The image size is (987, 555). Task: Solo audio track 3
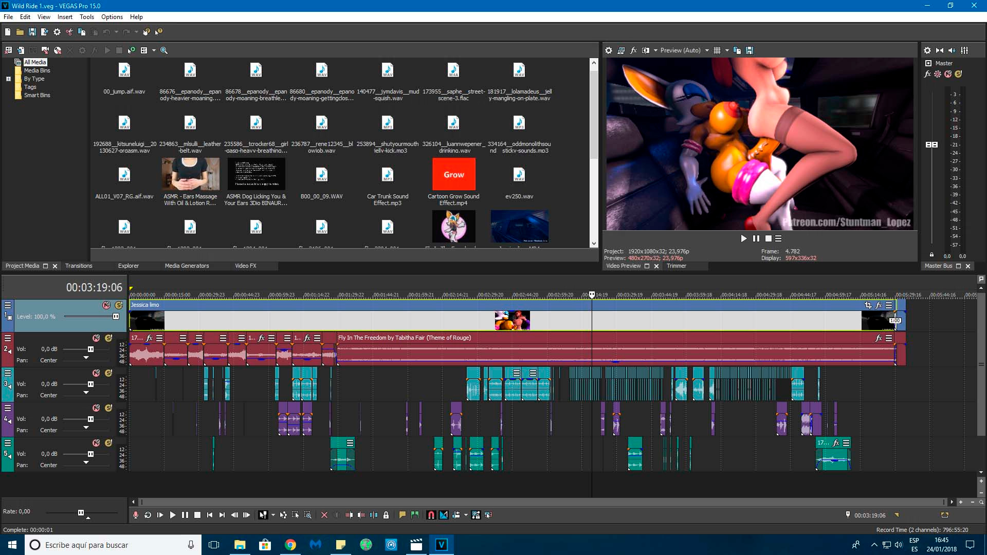click(x=108, y=373)
